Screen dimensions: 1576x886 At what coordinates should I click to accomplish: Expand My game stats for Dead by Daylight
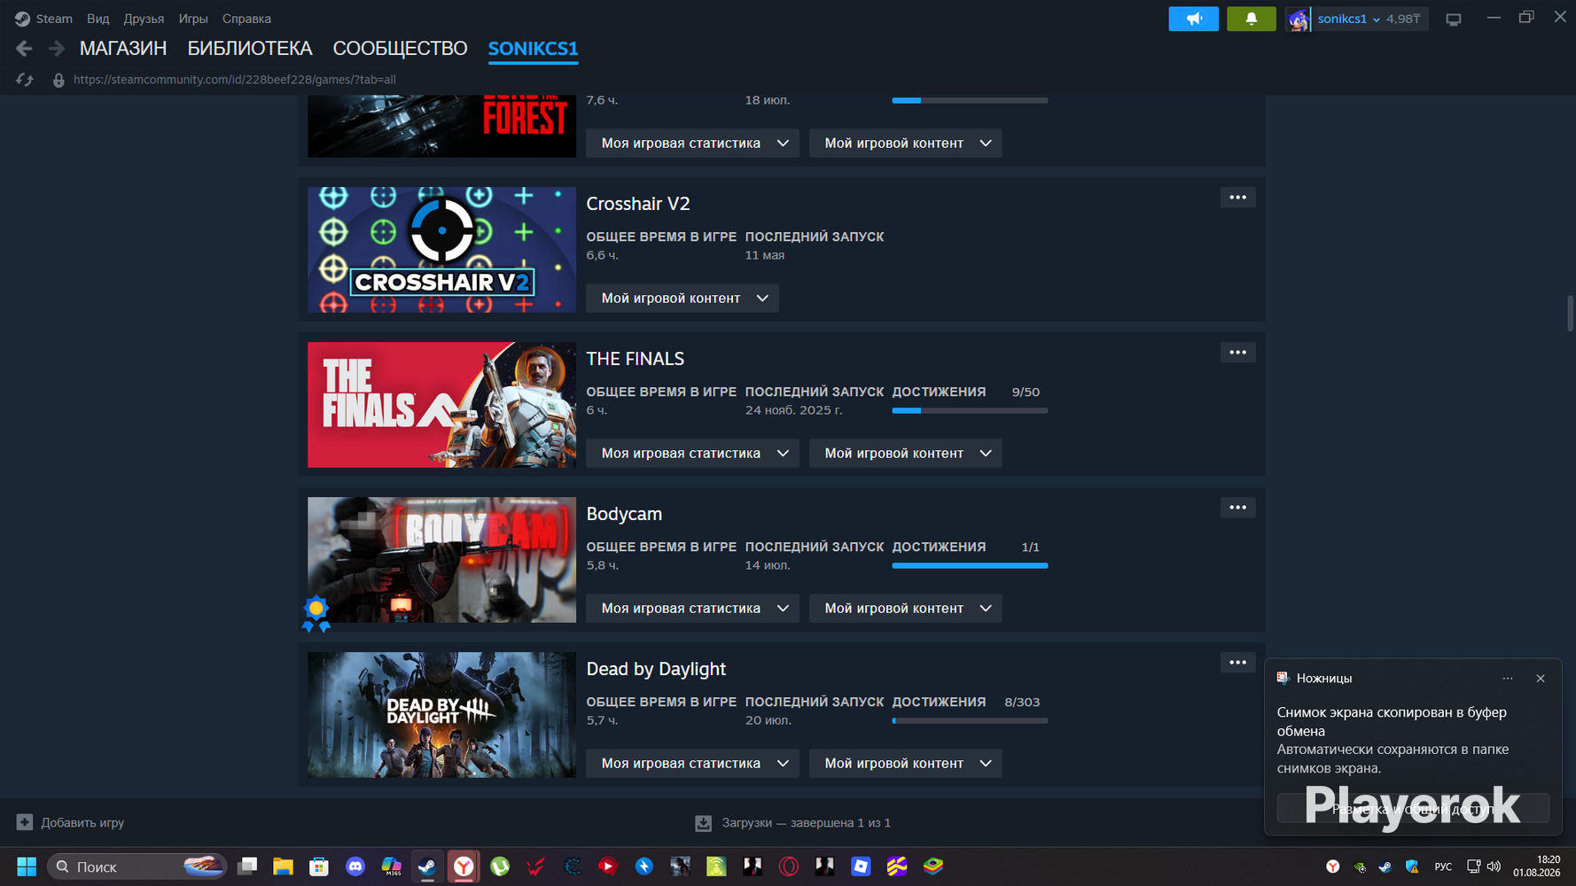692,764
